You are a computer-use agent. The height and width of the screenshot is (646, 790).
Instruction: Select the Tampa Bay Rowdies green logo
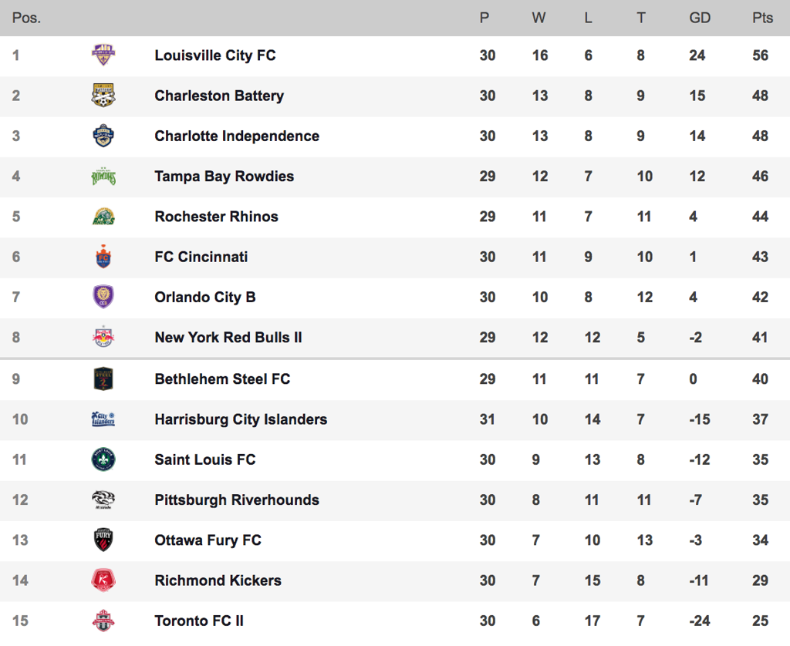point(103,177)
